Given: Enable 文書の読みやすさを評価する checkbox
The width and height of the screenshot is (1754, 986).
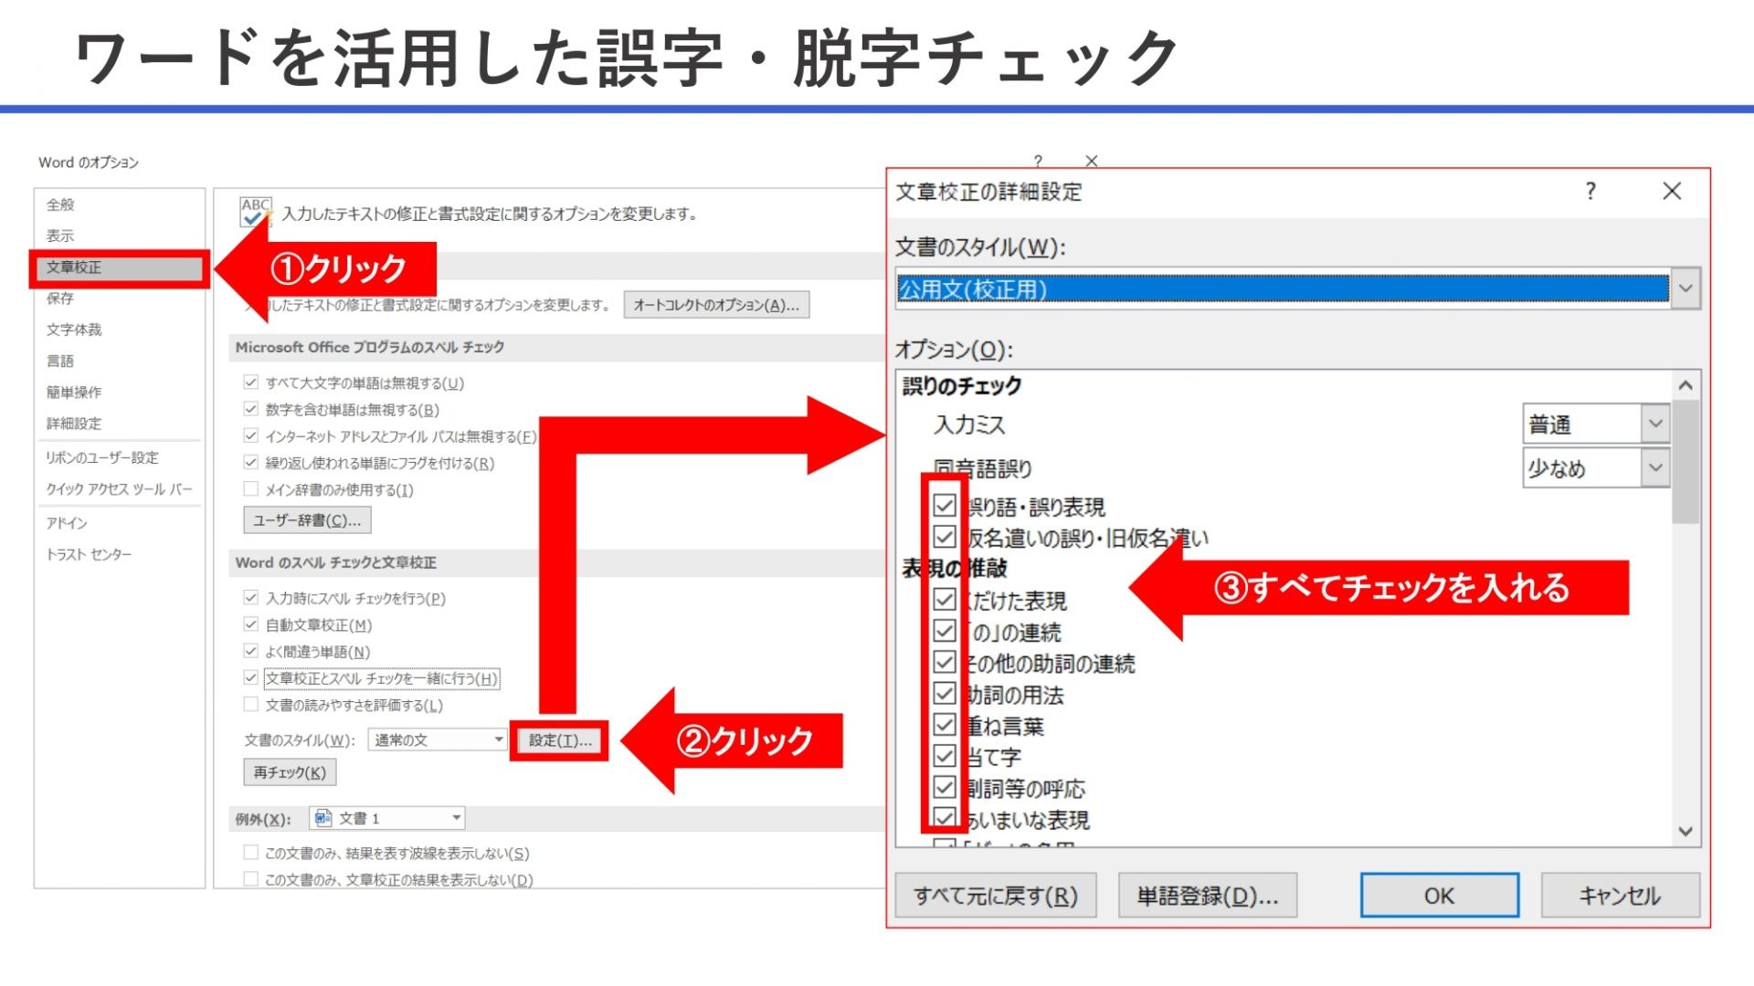Looking at the screenshot, I should pyautogui.click(x=250, y=705).
